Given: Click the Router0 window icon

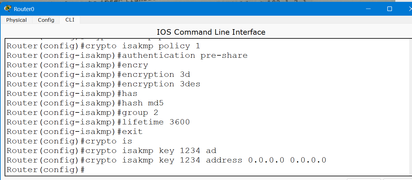Looking at the screenshot, I should click(x=8, y=9).
